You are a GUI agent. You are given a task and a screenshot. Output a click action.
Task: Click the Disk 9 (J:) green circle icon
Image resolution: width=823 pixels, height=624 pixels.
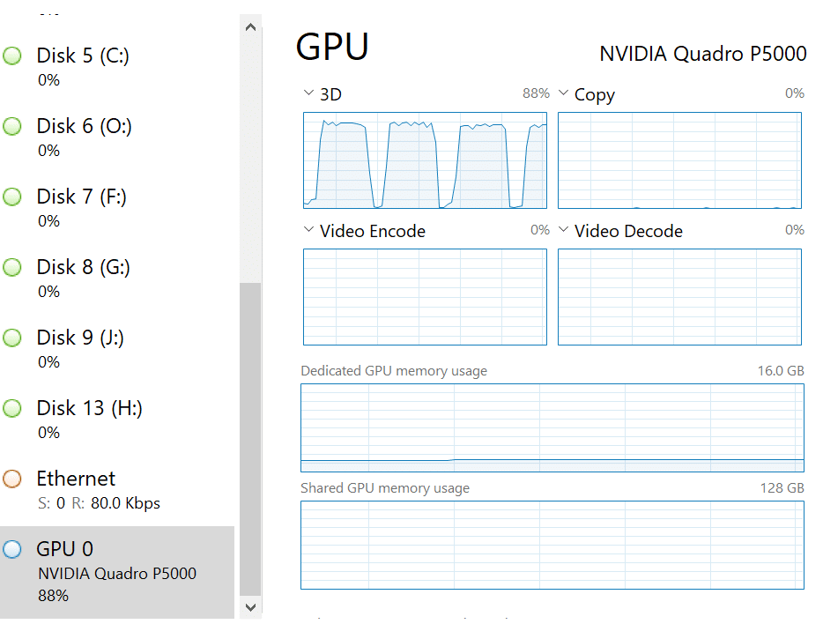tap(12, 338)
